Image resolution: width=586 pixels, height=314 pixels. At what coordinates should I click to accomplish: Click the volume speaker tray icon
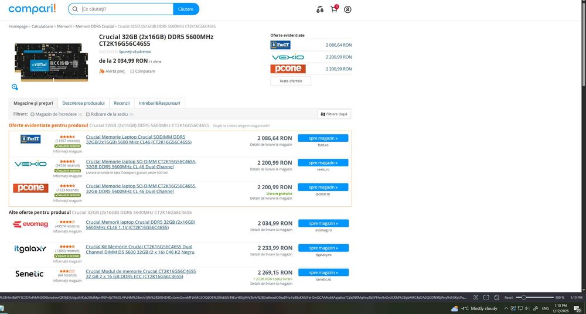pyautogui.click(x=527, y=308)
